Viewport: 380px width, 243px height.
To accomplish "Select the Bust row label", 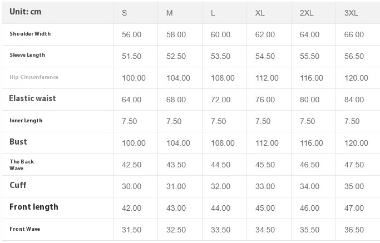I will (18, 142).
